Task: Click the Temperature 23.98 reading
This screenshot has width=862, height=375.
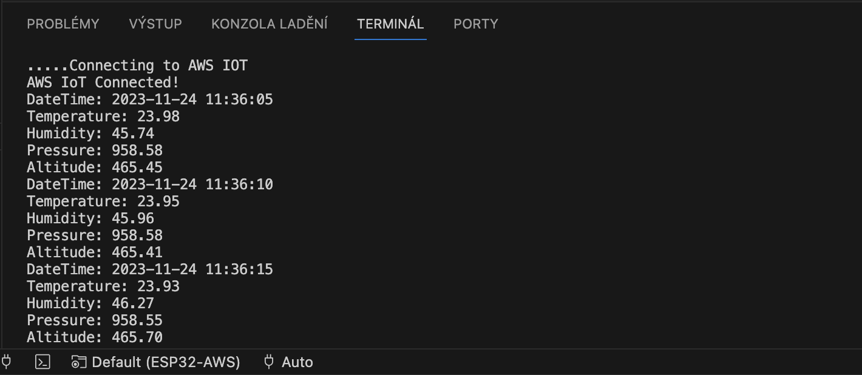Action: 103,117
